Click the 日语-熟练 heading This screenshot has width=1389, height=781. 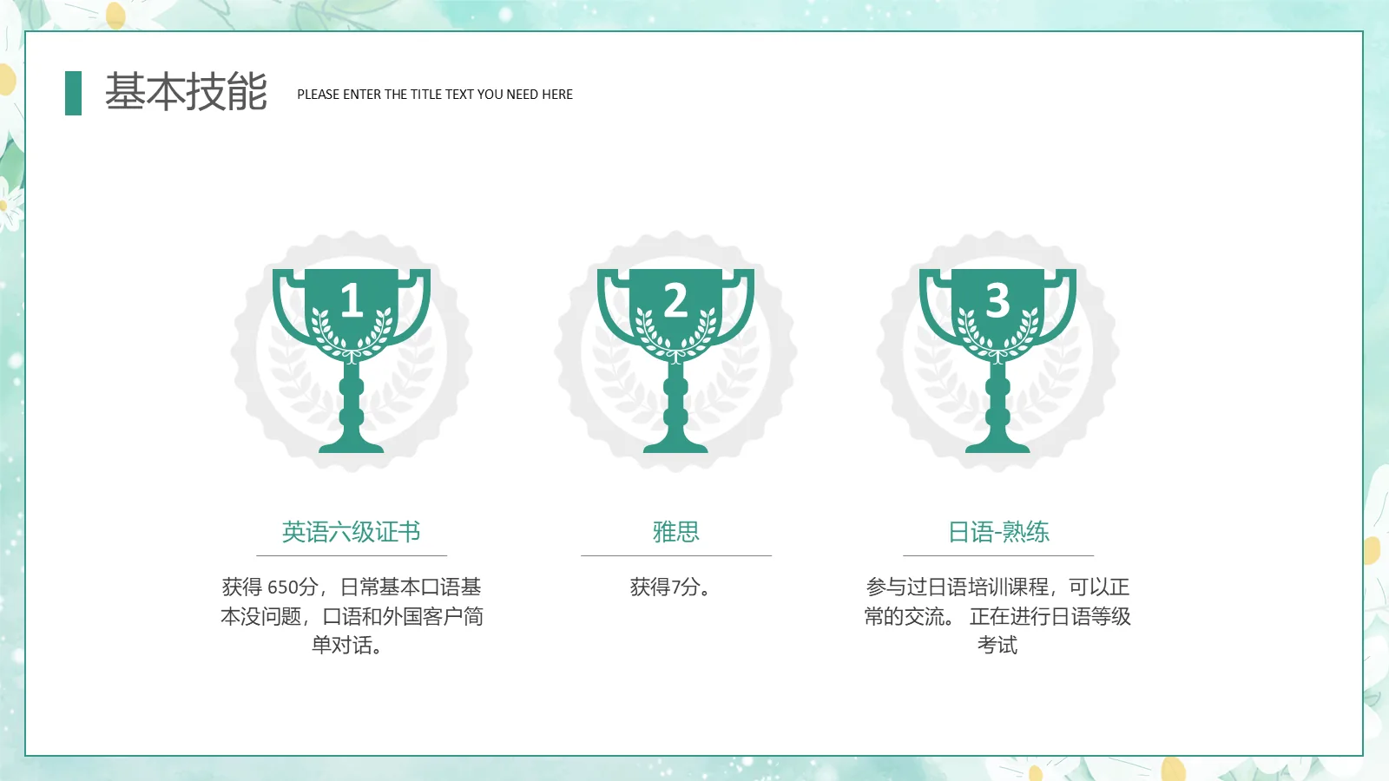[998, 532]
